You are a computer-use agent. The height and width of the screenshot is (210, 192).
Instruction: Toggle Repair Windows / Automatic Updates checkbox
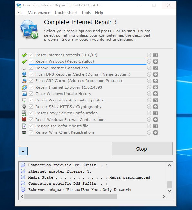coord(31,100)
